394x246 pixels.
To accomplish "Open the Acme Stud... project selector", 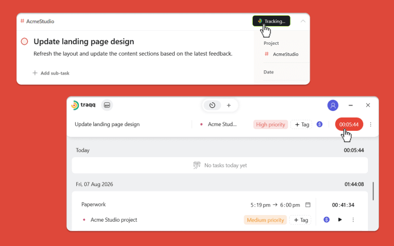I will point(219,124).
